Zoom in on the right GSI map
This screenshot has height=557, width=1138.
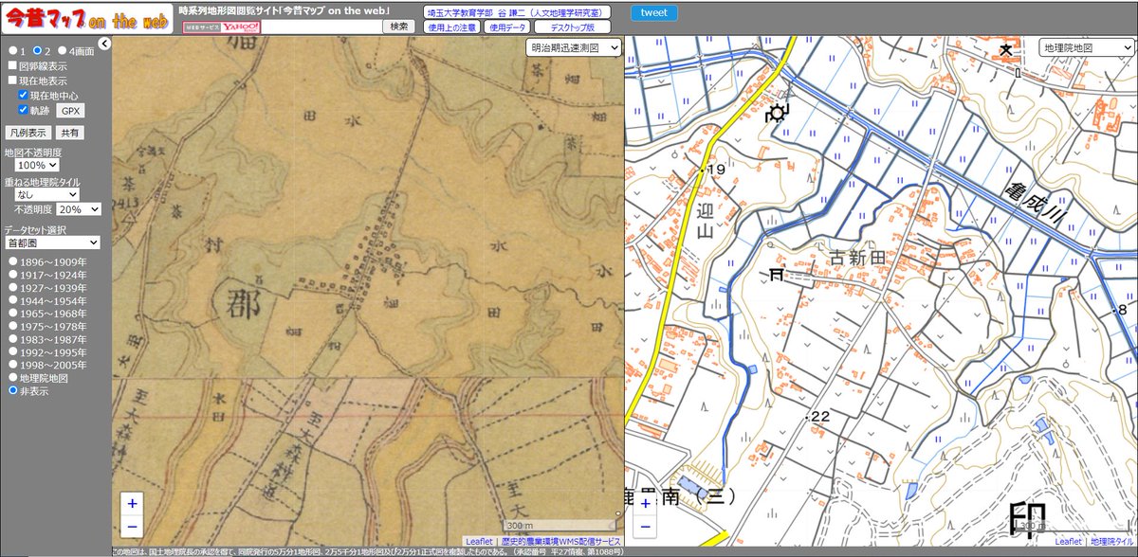pos(645,504)
